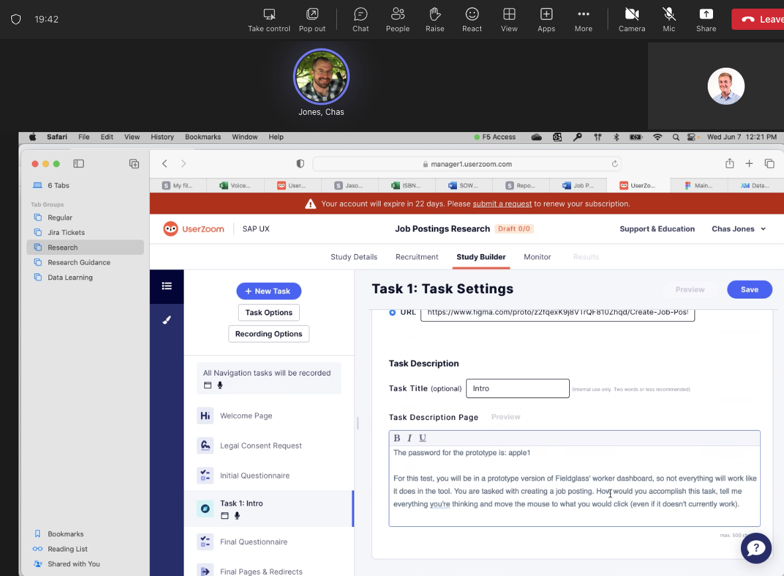Screen dimensions: 784x576
Task: Go back in Safari
Action: [x=164, y=164]
